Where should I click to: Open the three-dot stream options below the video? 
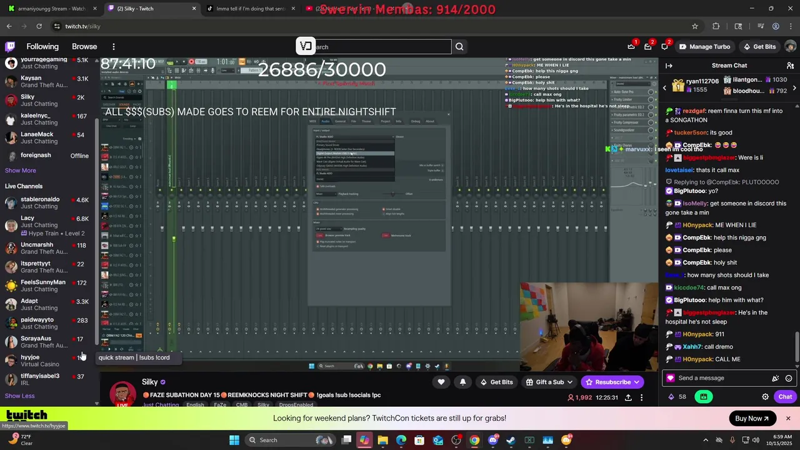pos(641,397)
